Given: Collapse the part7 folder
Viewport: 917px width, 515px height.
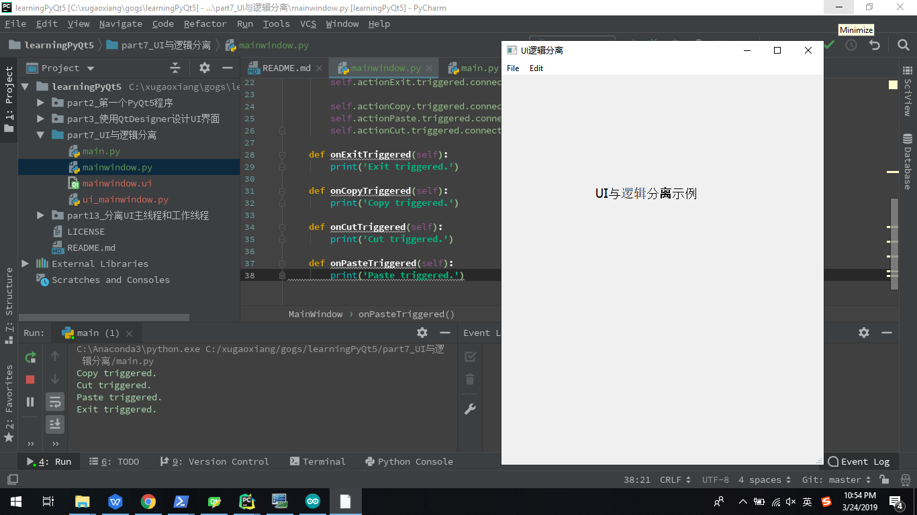Looking at the screenshot, I should [40, 135].
